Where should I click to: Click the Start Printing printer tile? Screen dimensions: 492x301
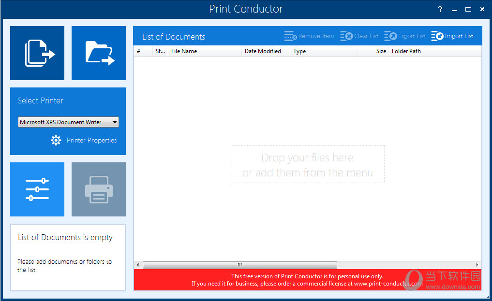coord(99,189)
